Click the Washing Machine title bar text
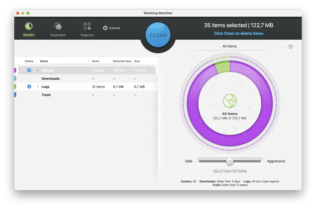Viewport: 316px width, 209px height. pyautogui.click(x=158, y=13)
